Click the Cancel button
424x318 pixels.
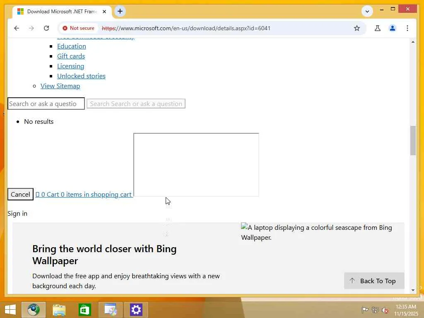pyautogui.click(x=21, y=195)
